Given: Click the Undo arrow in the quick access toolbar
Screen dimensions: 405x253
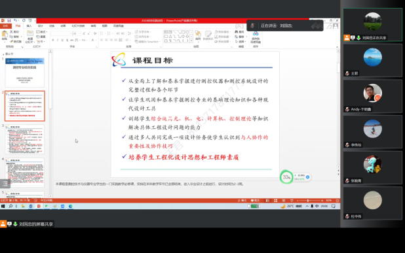Looking at the screenshot, I should (x=16, y=21).
